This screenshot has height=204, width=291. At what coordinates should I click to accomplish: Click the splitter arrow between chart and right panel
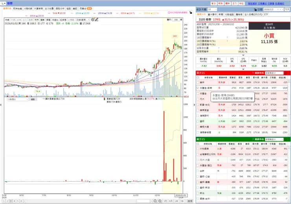pos(194,105)
